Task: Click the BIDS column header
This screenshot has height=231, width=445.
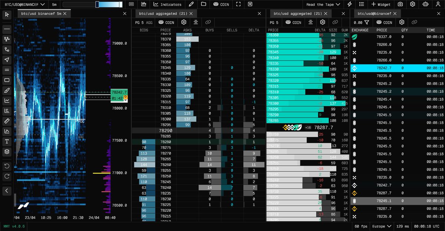Action: 145,30
